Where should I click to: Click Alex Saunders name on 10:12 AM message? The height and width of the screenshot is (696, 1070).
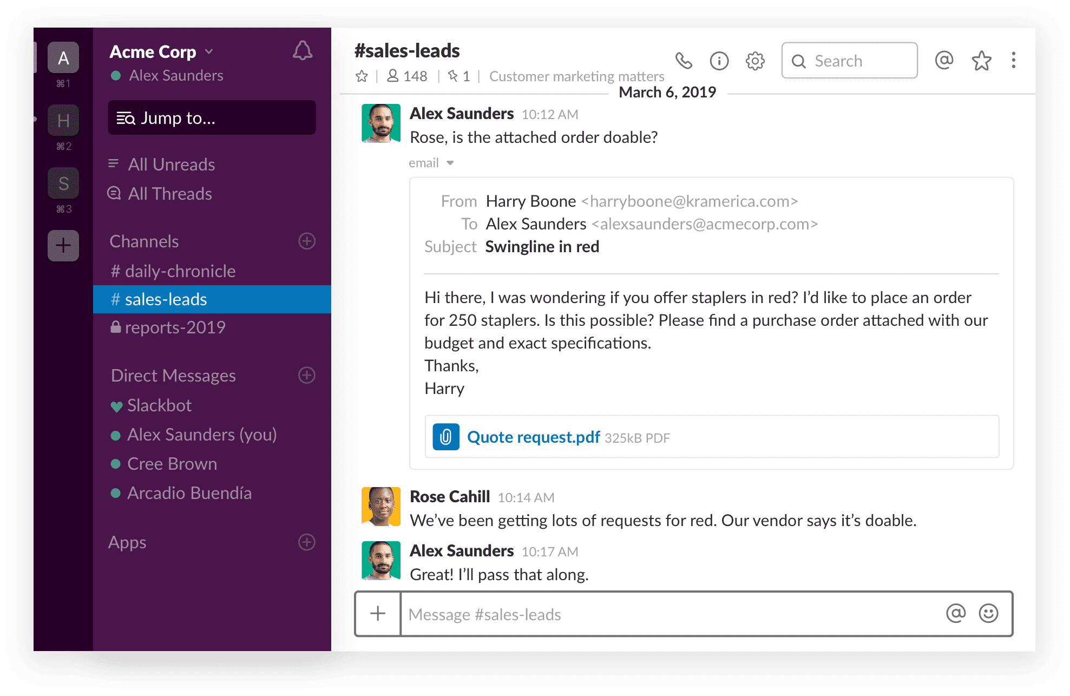click(462, 114)
